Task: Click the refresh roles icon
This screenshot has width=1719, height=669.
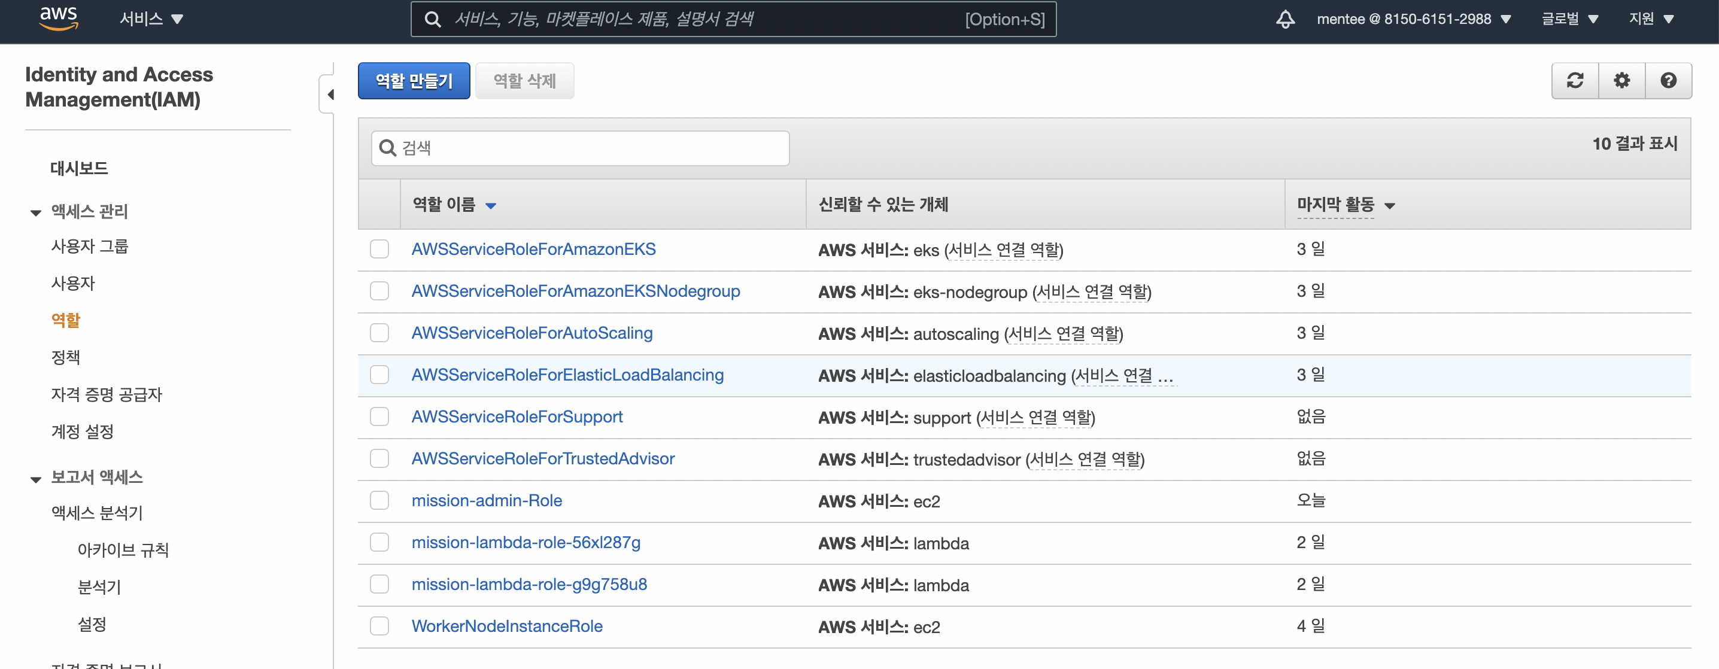Action: pyautogui.click(x=1575, y=81)
